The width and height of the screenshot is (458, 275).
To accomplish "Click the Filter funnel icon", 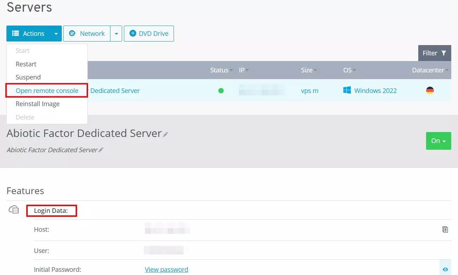I will click(x=444, y=53).
